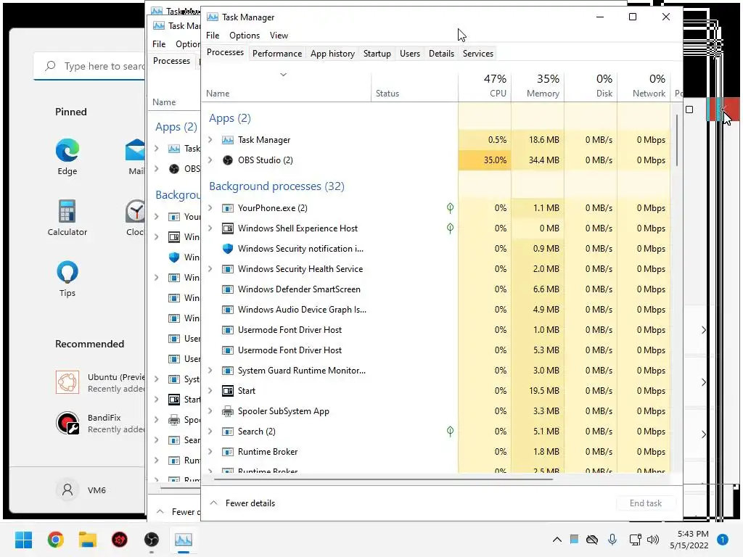This screenshot has height=557, width=743.
Task: Expand the Task Manager app row
Action: tap(210, 140)
